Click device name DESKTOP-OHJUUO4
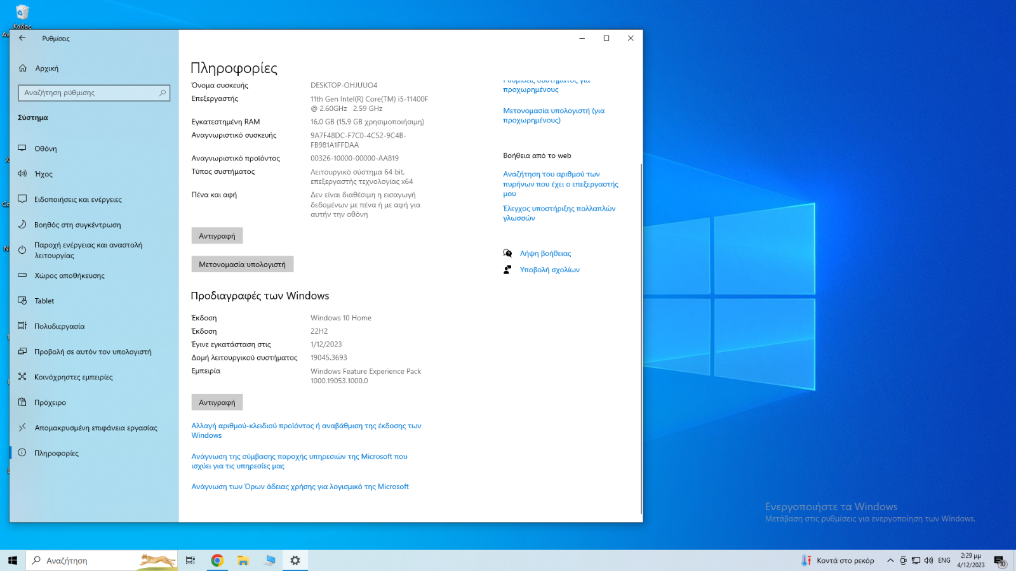 click(344, 85)
